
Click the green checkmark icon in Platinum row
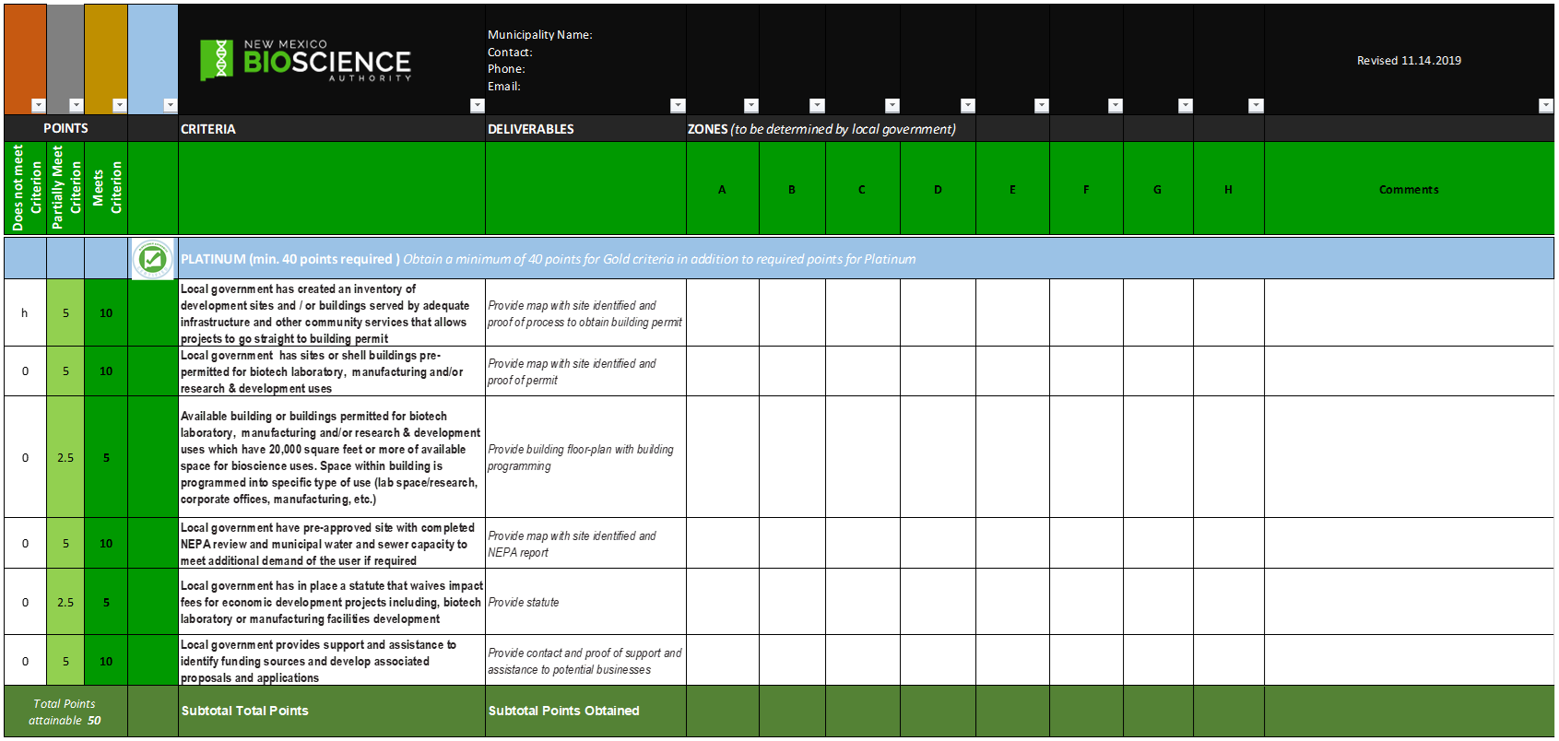coord(153,259)
